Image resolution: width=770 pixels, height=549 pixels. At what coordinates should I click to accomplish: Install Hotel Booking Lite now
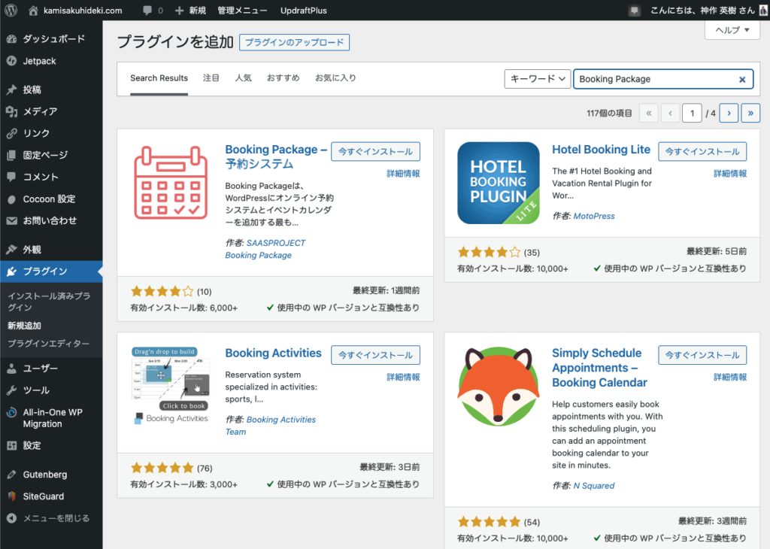coord(702,151)
